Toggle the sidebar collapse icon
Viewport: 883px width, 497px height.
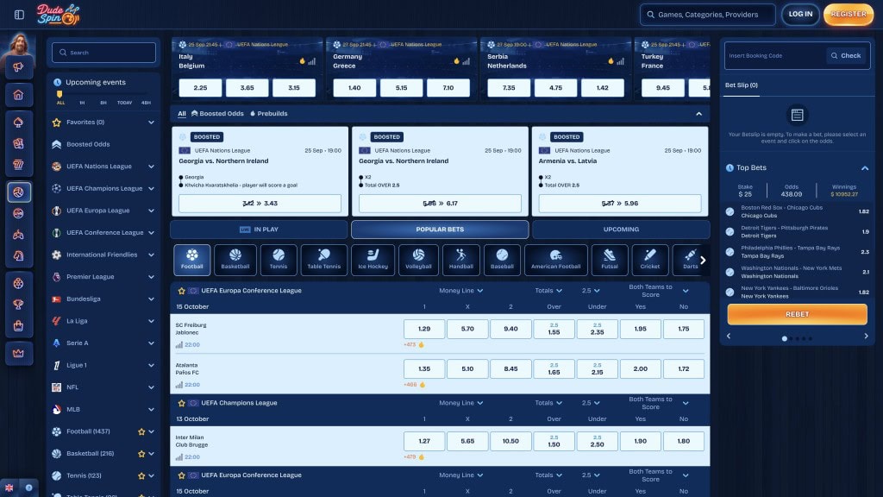click(19, 15)
